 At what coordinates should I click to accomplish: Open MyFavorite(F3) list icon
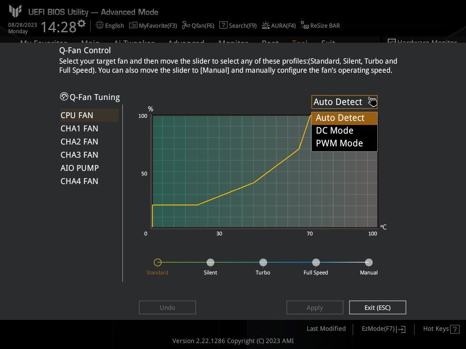pyautogui.click(x=133, y=25)
